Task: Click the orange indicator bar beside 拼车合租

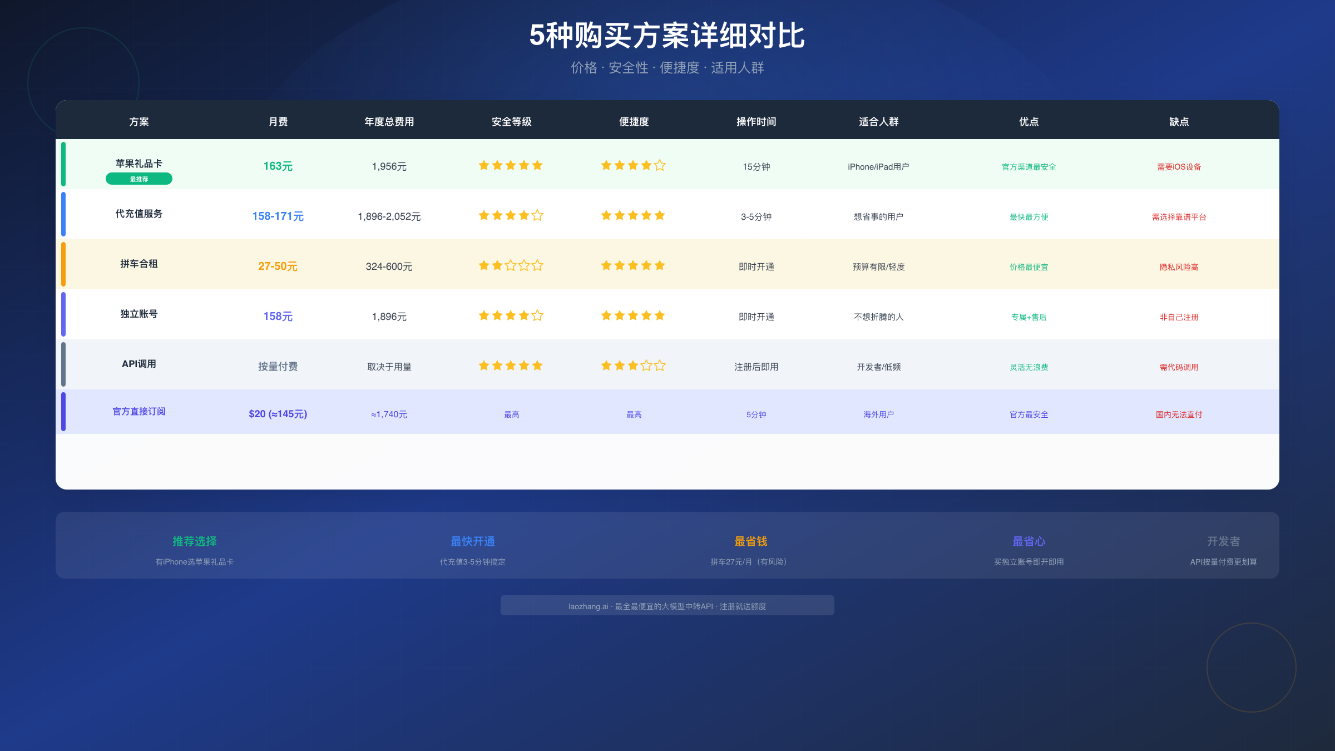Action: 63,264
